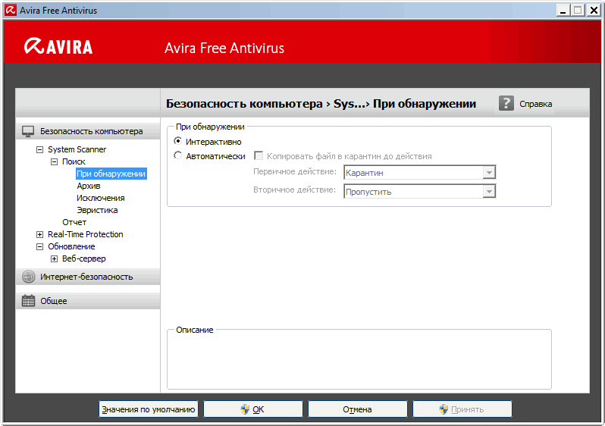
Task: Expand the Веб-сервер tree node
Action: point(55,259)
